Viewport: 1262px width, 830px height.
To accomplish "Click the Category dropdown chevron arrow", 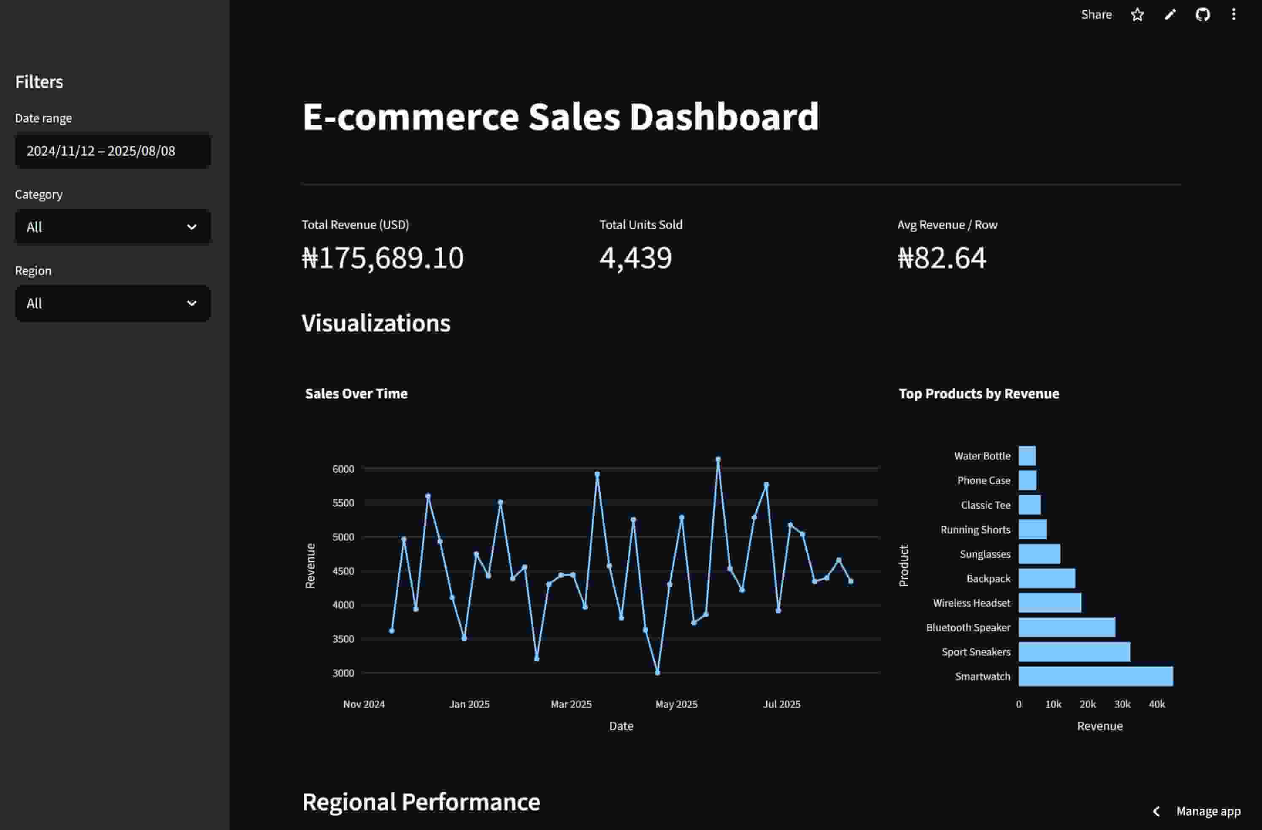I will (192, 227).
